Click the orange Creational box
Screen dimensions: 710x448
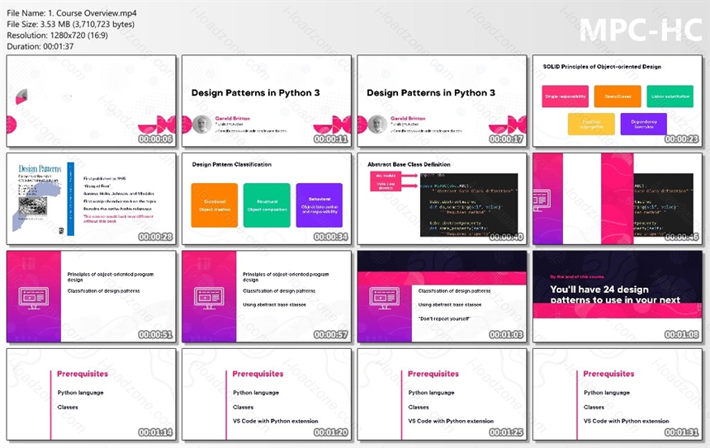point(214,205)
